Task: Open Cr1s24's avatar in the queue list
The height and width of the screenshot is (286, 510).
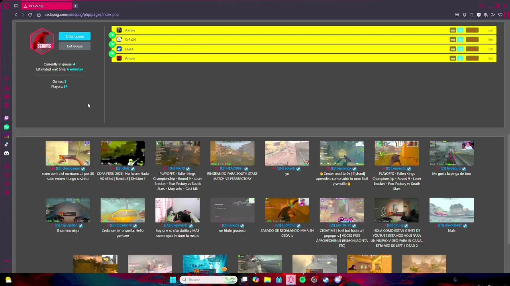Action: (x=119, y=39)
